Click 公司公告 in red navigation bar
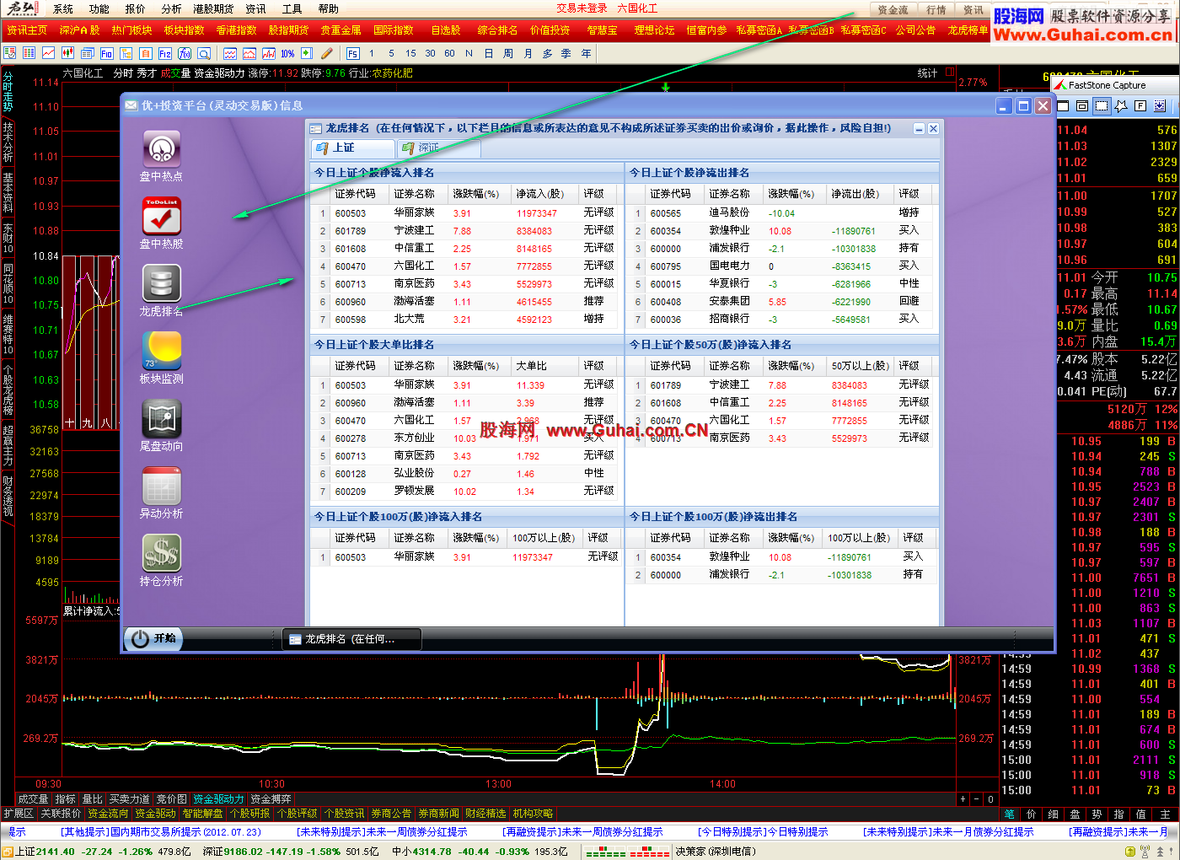The image size is (1180, 860). click(915, 30)
